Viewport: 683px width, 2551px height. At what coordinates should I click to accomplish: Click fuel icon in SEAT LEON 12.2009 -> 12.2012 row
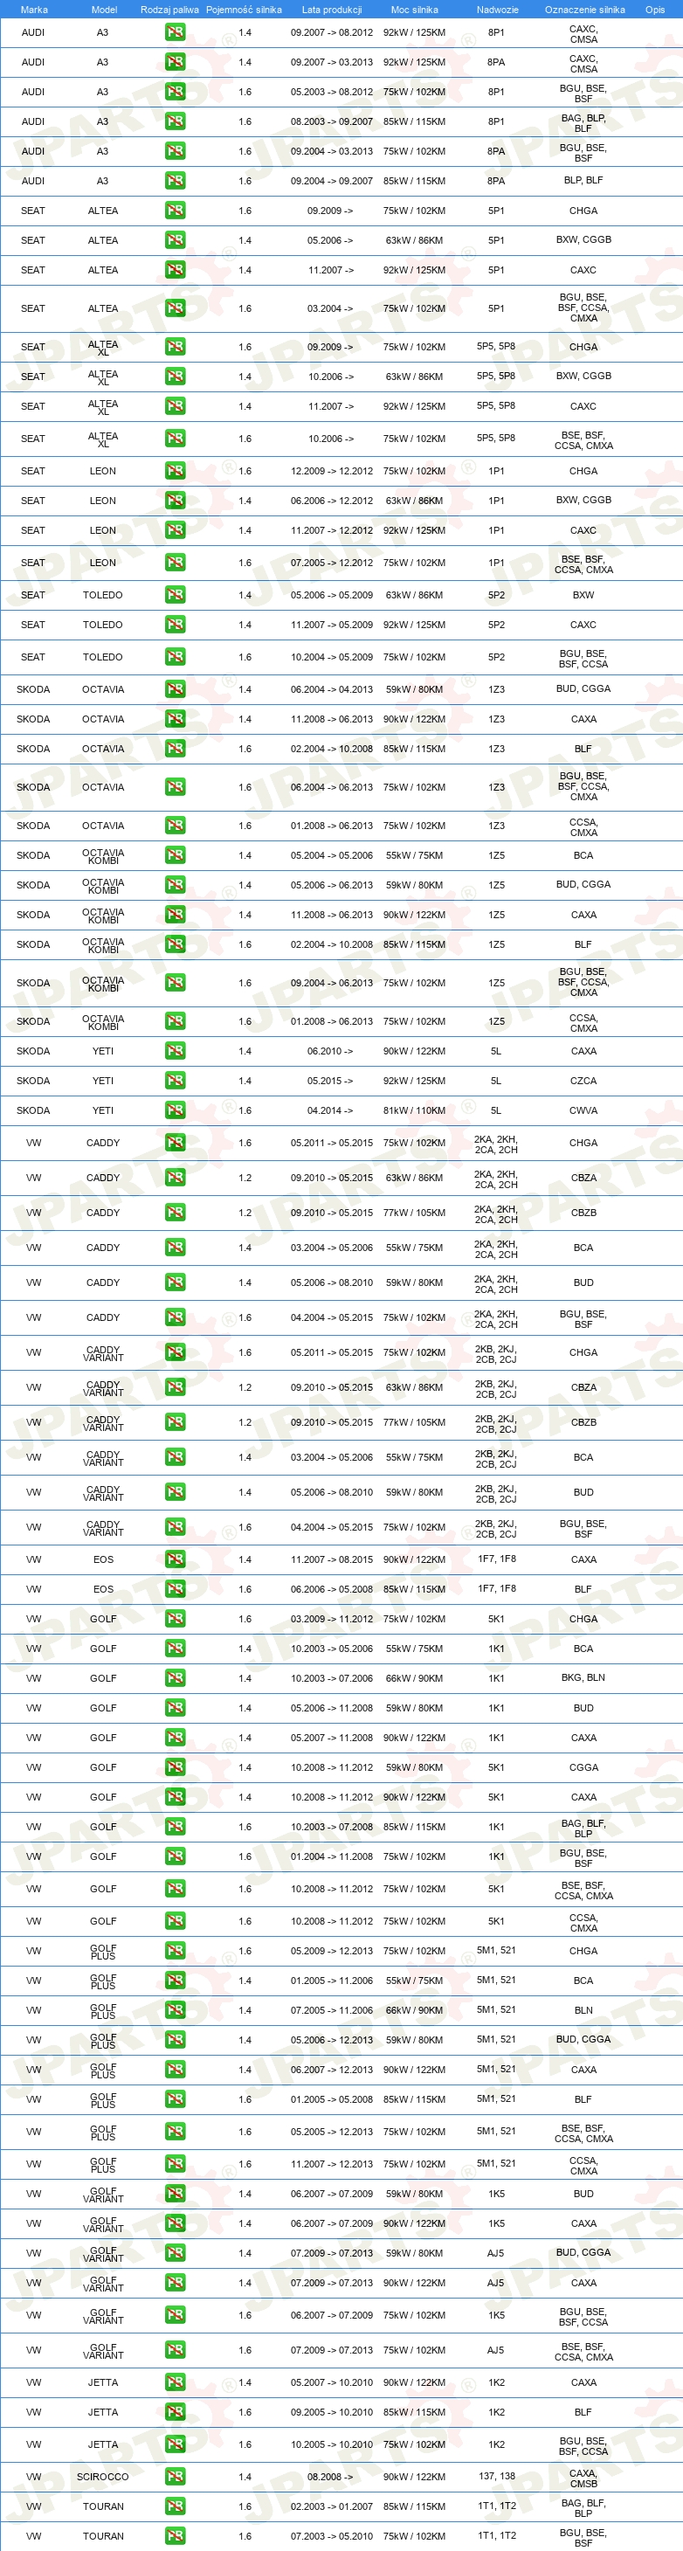pyautogui.click(x=176, y=470)
